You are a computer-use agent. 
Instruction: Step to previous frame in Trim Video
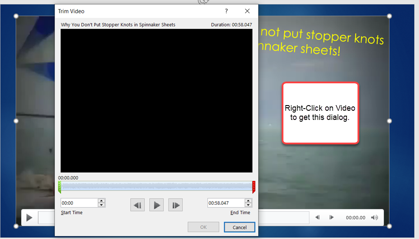(x=138, y=205)
